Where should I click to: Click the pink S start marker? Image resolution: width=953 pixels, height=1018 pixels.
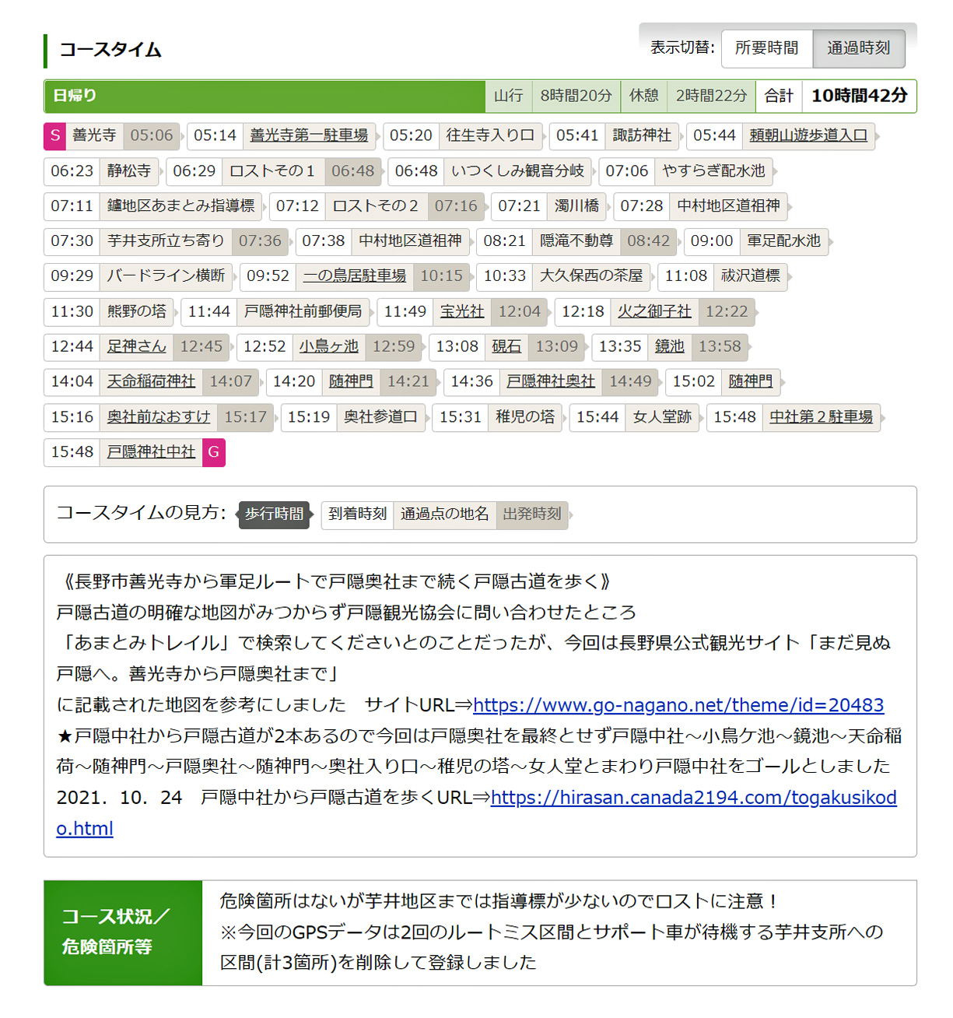(54, 135)
